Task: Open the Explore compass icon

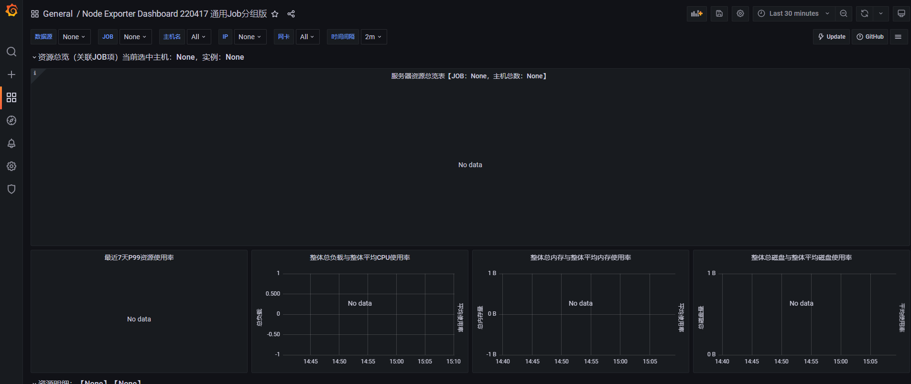Action: point(11,120)
